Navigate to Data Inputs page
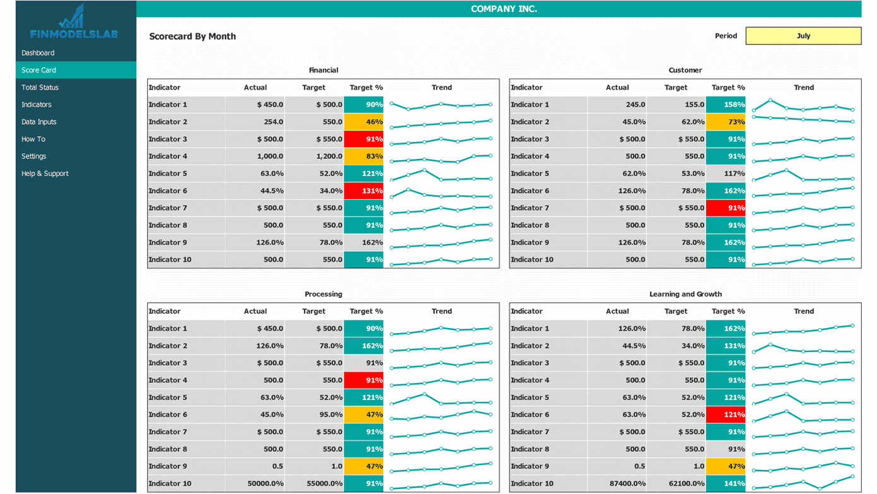877x494 pixels. pyautogui.click(x=38, y=122)
